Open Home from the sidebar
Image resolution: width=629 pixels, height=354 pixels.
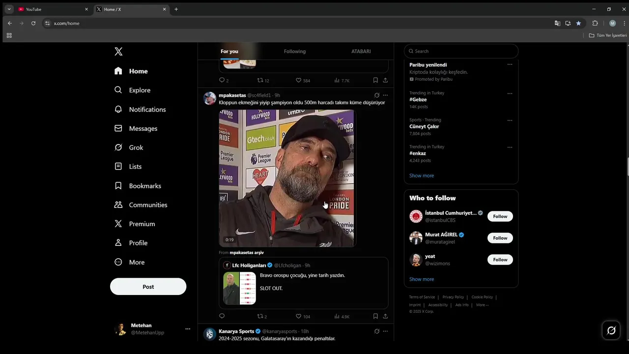coord(131,71)
